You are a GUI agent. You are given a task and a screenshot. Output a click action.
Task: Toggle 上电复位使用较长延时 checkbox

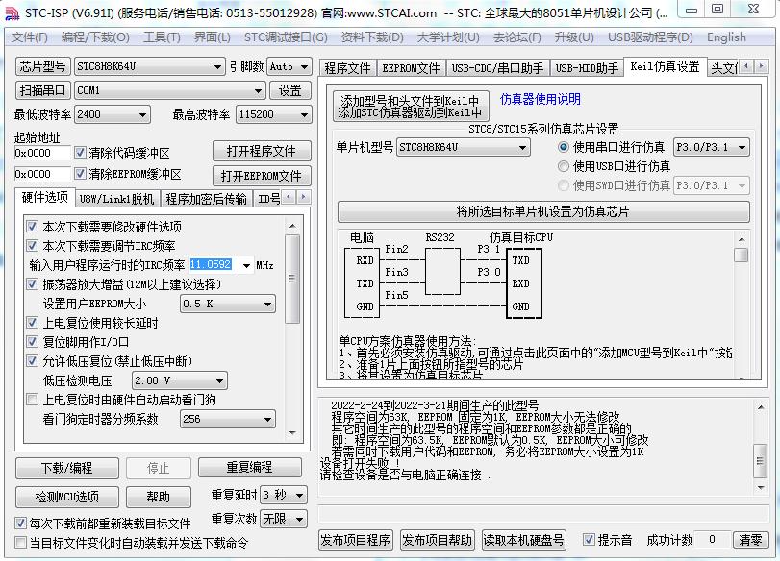tap(33, 323)
